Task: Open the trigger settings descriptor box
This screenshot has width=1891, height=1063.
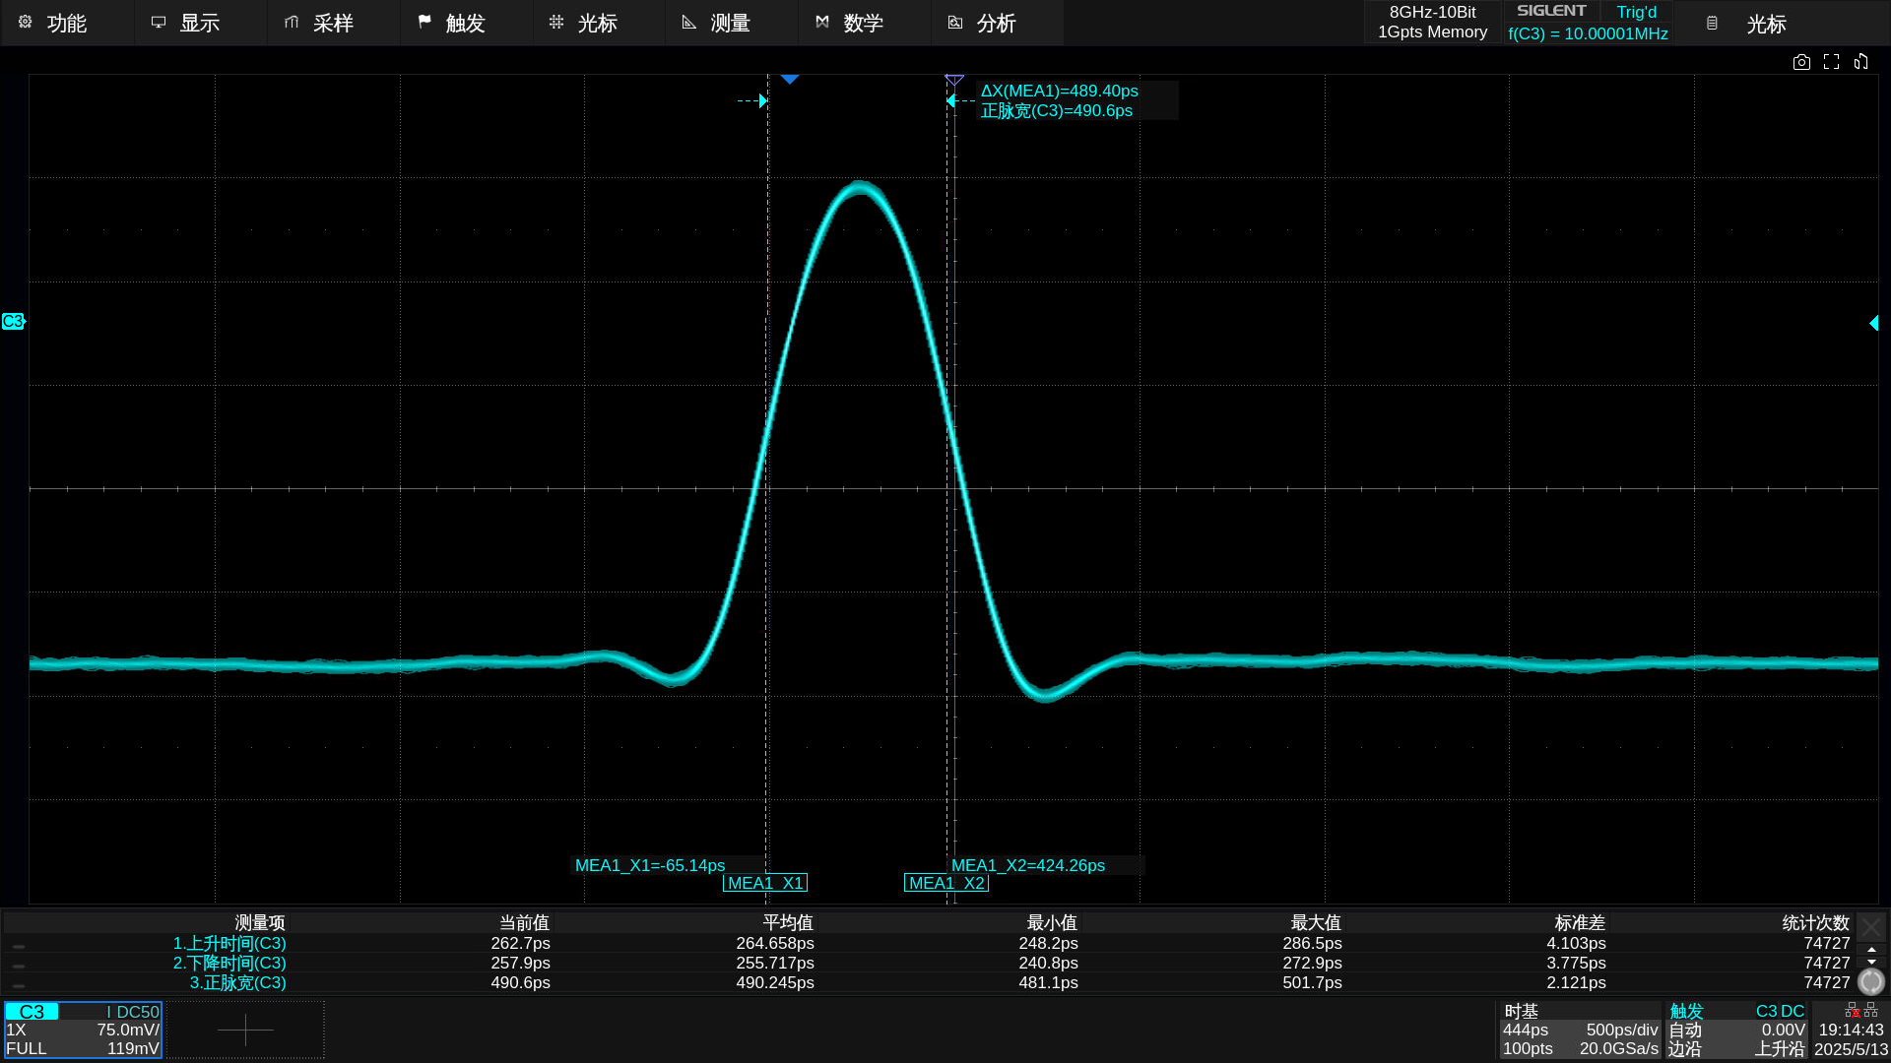Action: click(1736, 1030)
